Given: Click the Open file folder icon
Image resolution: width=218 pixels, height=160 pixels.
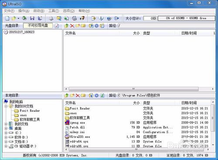Looking at the screenshot, I should click(14, 18).
